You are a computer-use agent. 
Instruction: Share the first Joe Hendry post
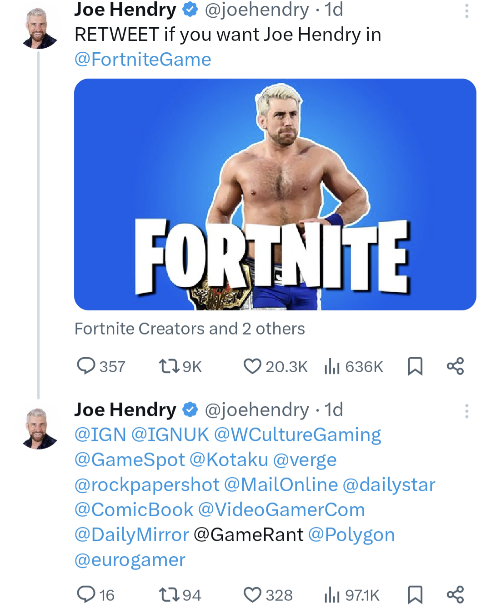[455, 366]
